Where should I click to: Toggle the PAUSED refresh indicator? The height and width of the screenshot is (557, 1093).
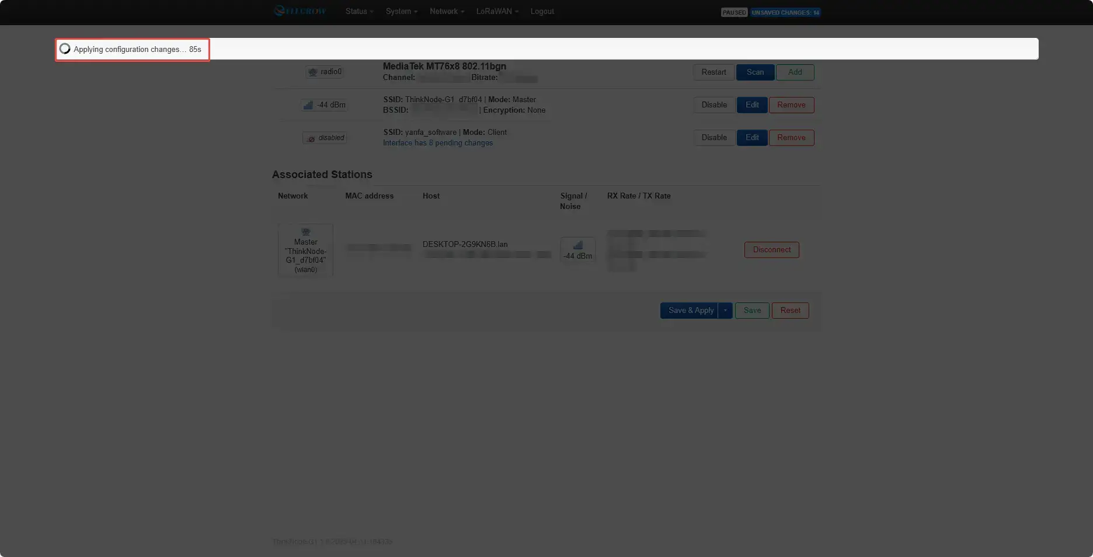click(734, 12)
